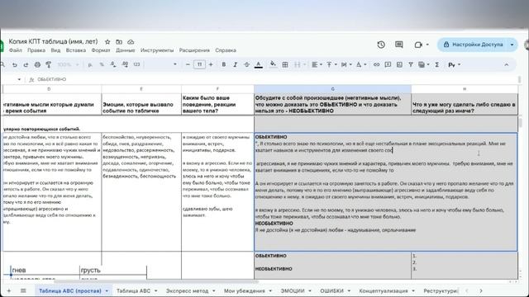Toggle italic formatting
529x297 pixels.
(235, 64)
